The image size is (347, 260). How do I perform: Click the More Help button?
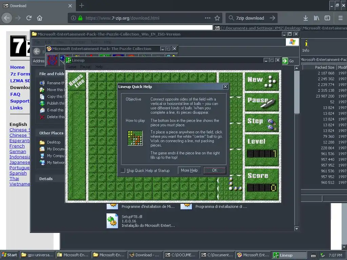tap(189, 170)
